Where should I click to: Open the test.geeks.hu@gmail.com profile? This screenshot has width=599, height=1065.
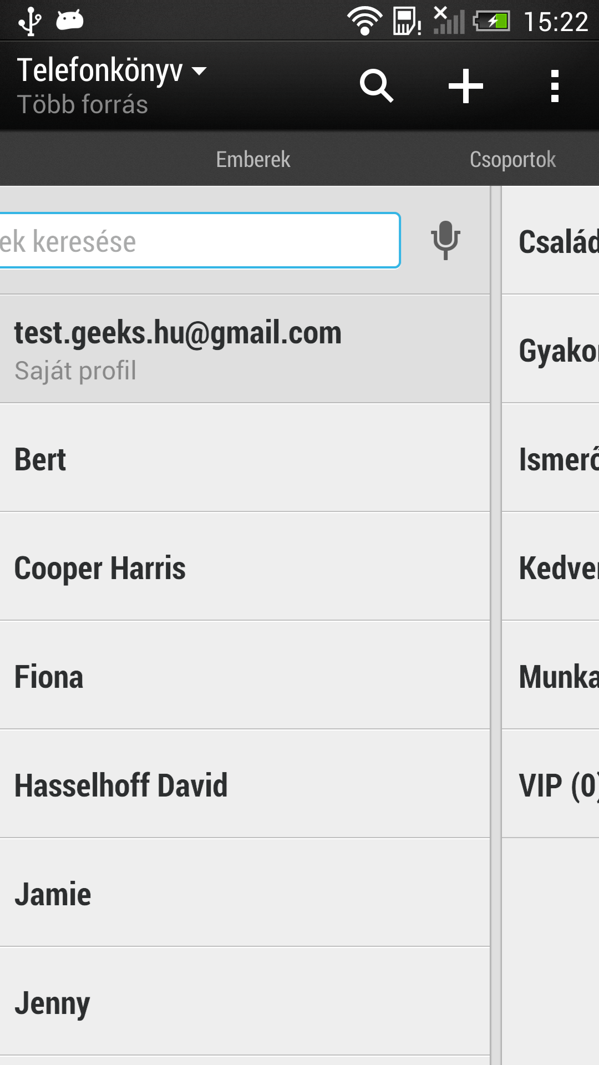point(244,349)
